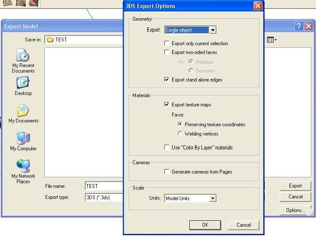Click the TEST folder icon in Save in

50,40
